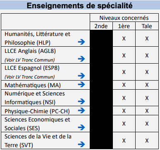This screenshot has width=160, height=150.
Task: Click the Tale X mark for Mathématiques
Action: [147, 85]
